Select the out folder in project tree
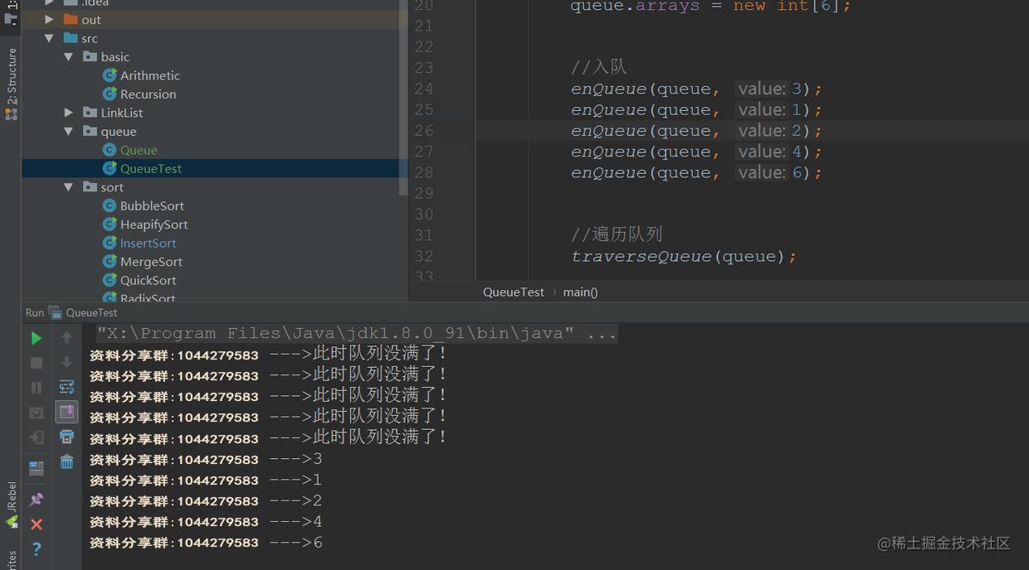The image size is (1029, 570). click(x=91, y=20)
